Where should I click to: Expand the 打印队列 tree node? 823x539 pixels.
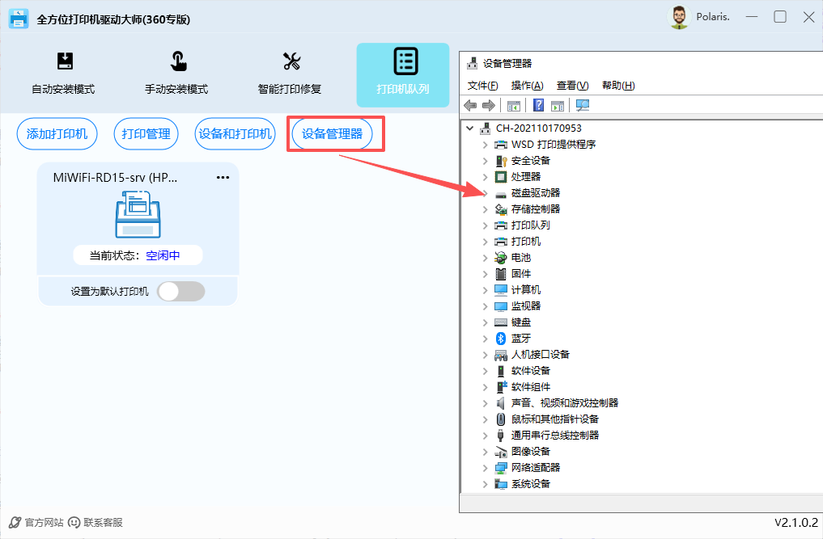[x=485, y=225]
